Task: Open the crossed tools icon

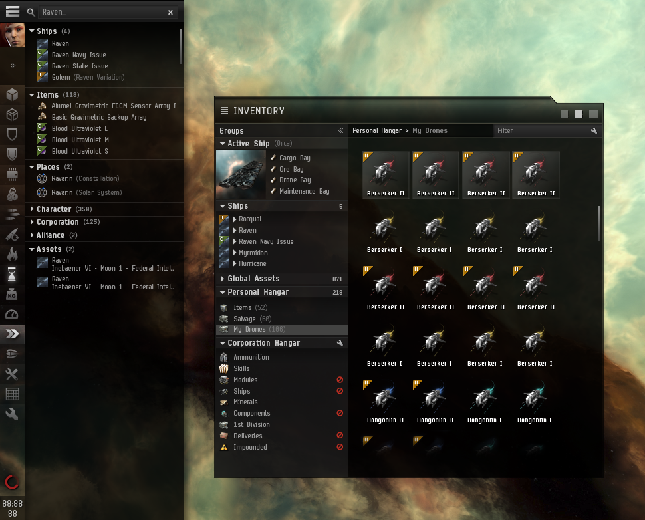Action: (x=12, y=374)
